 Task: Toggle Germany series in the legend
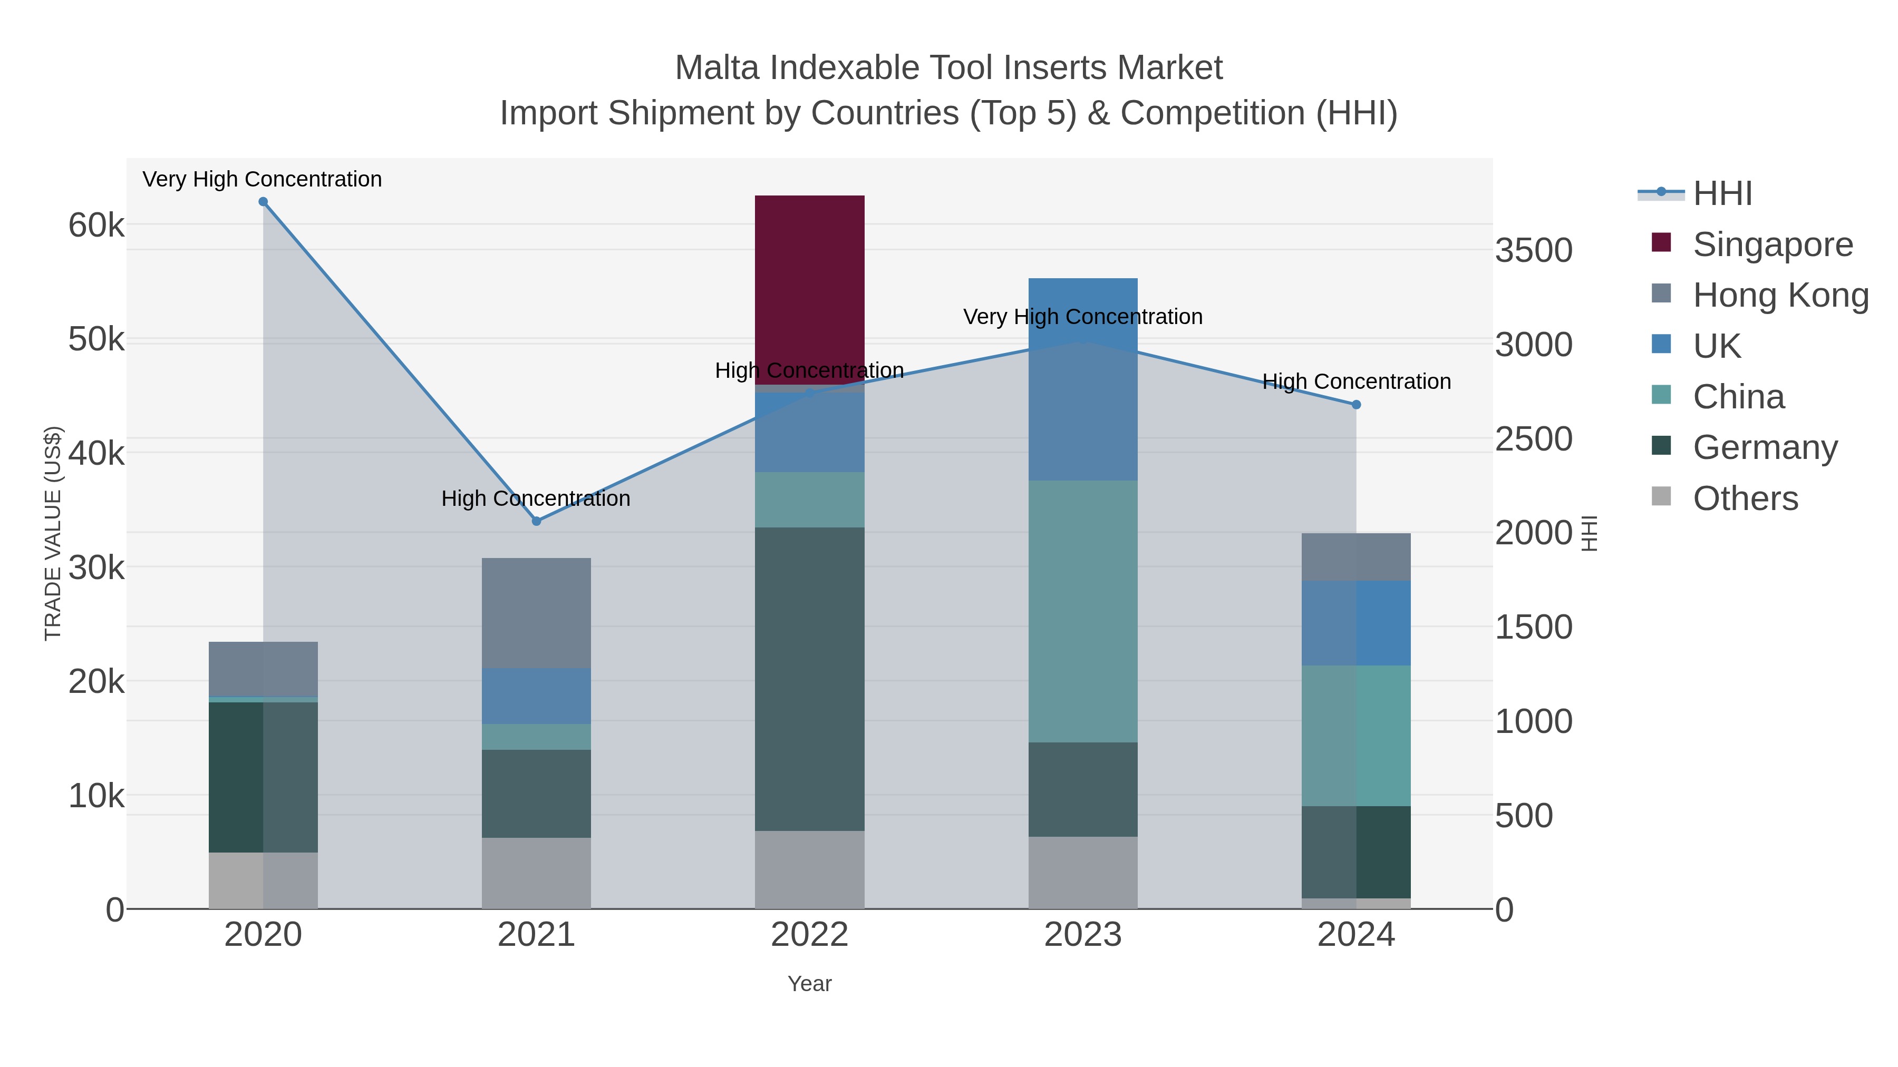point(1744,447)
